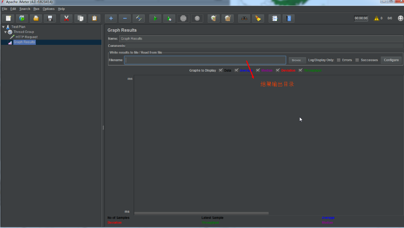Image resolution: width=404 pixels, height=228 pixels.
Task: Start test with no pauses
Action: point(169,18)
